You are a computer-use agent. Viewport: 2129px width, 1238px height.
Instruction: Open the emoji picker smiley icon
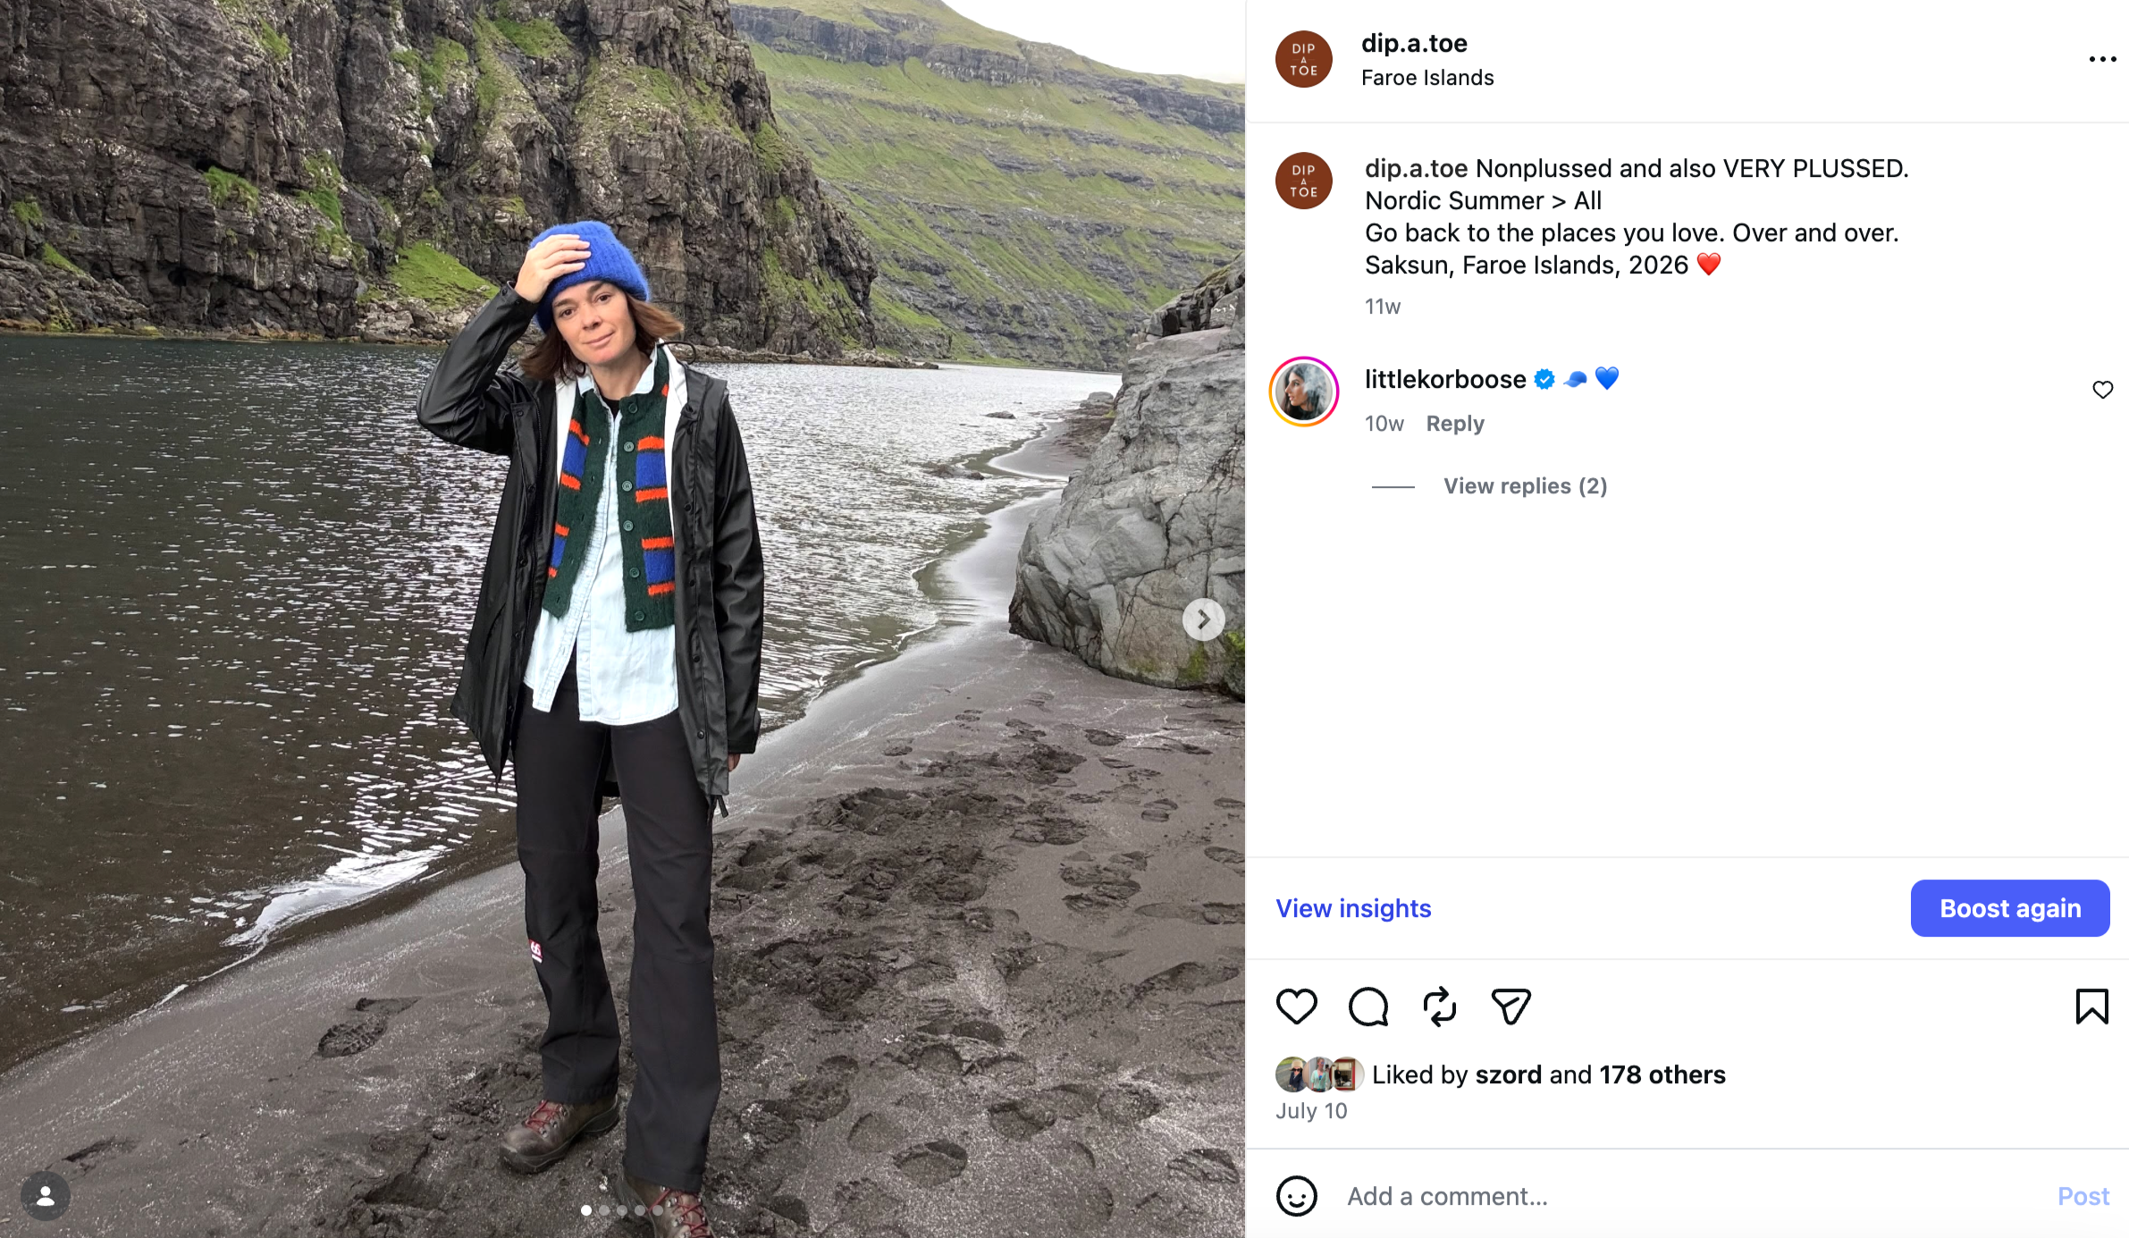click(x=1296, y=1196)
